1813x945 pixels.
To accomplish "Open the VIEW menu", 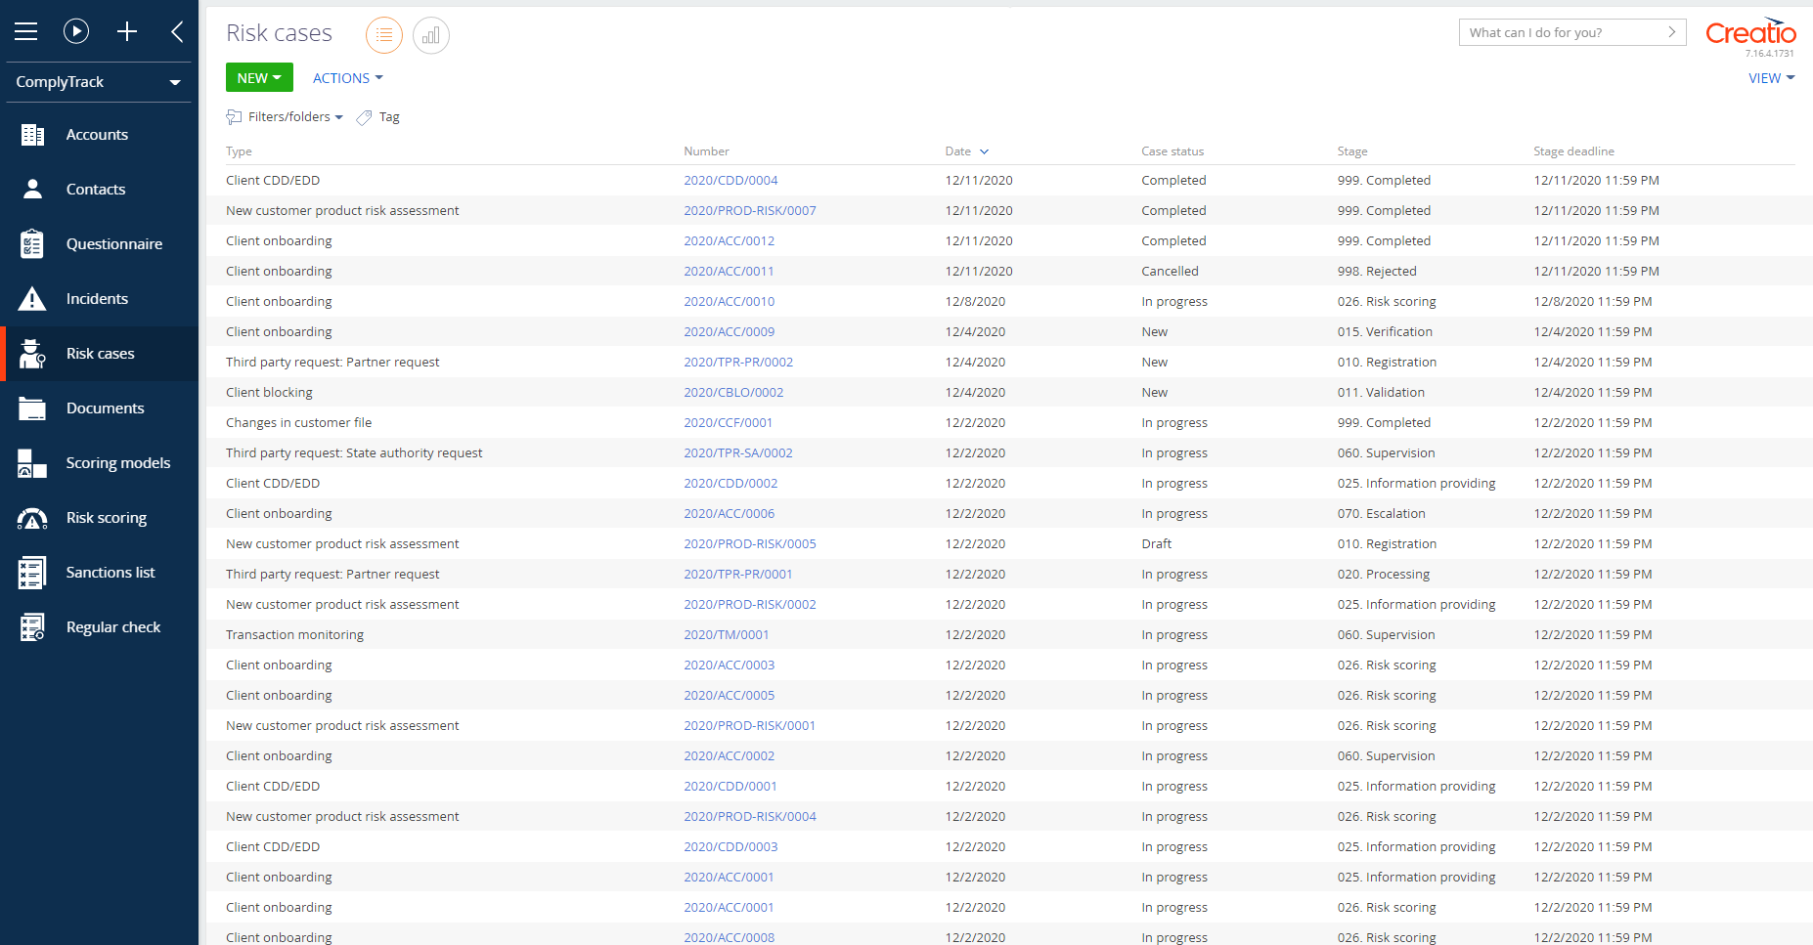I will [x=1771, y=78].
